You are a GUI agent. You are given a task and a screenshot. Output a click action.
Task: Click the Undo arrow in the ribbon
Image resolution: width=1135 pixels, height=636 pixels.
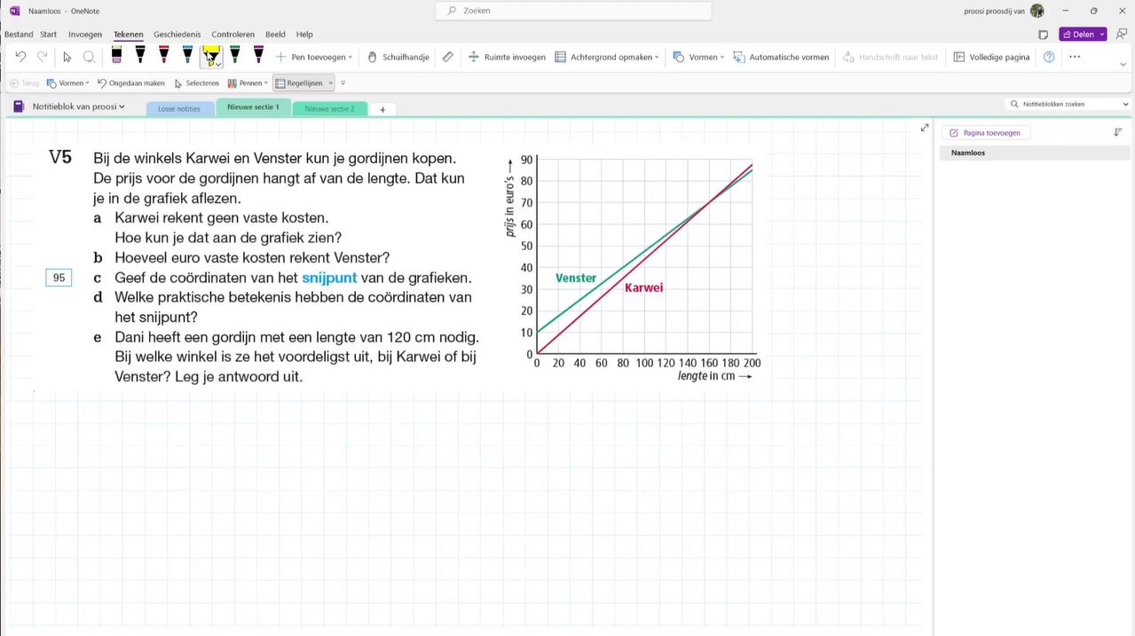pyautogui.click(x=20, y=57)
